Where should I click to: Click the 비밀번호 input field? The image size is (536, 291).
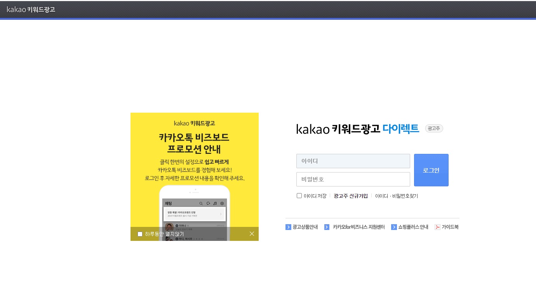[353, 179]
